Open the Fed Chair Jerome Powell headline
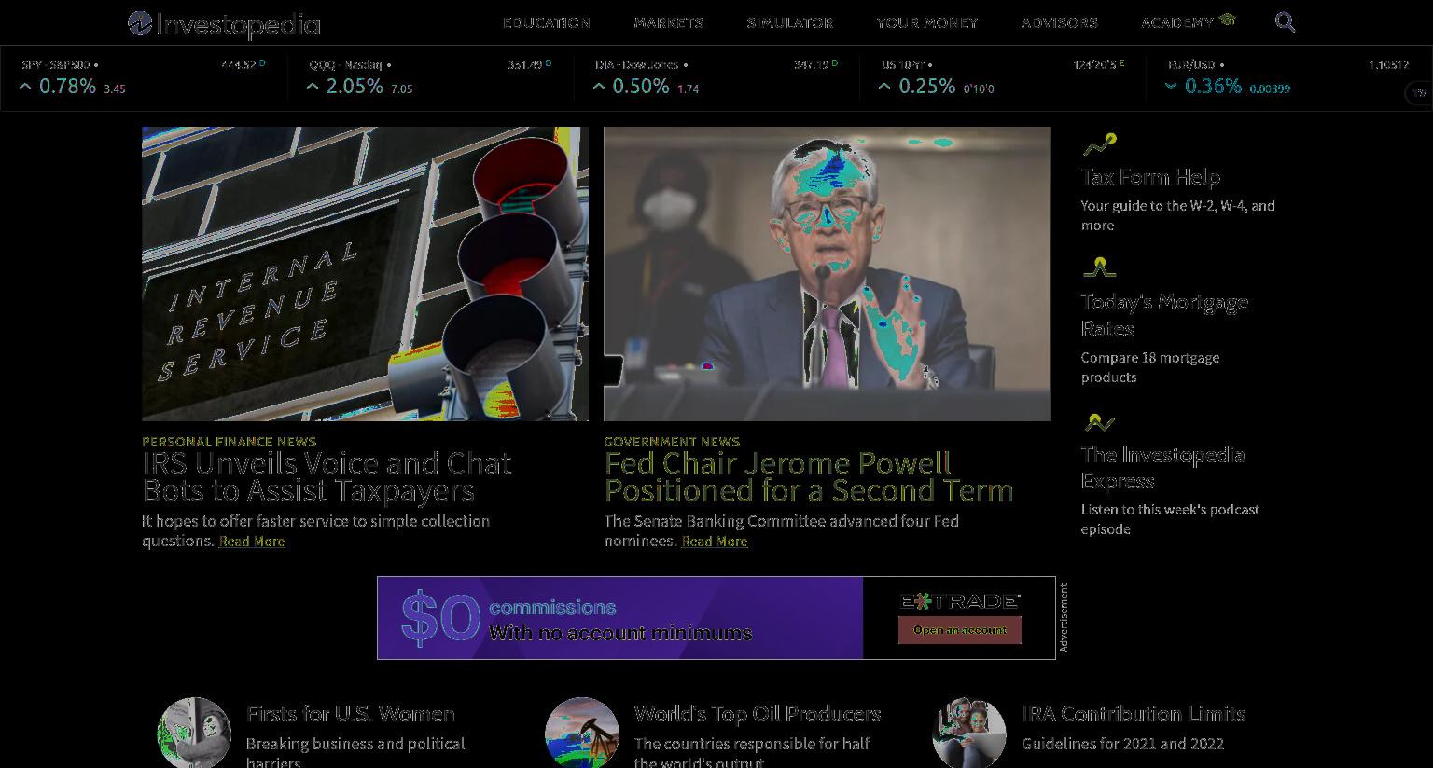Screen dimensions: 1433x768 click(x=809, y=477)
